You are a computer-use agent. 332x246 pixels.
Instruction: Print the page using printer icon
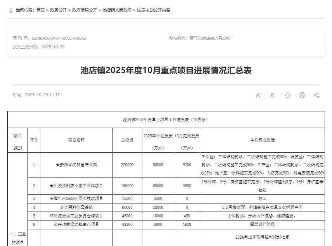point(302,95)
